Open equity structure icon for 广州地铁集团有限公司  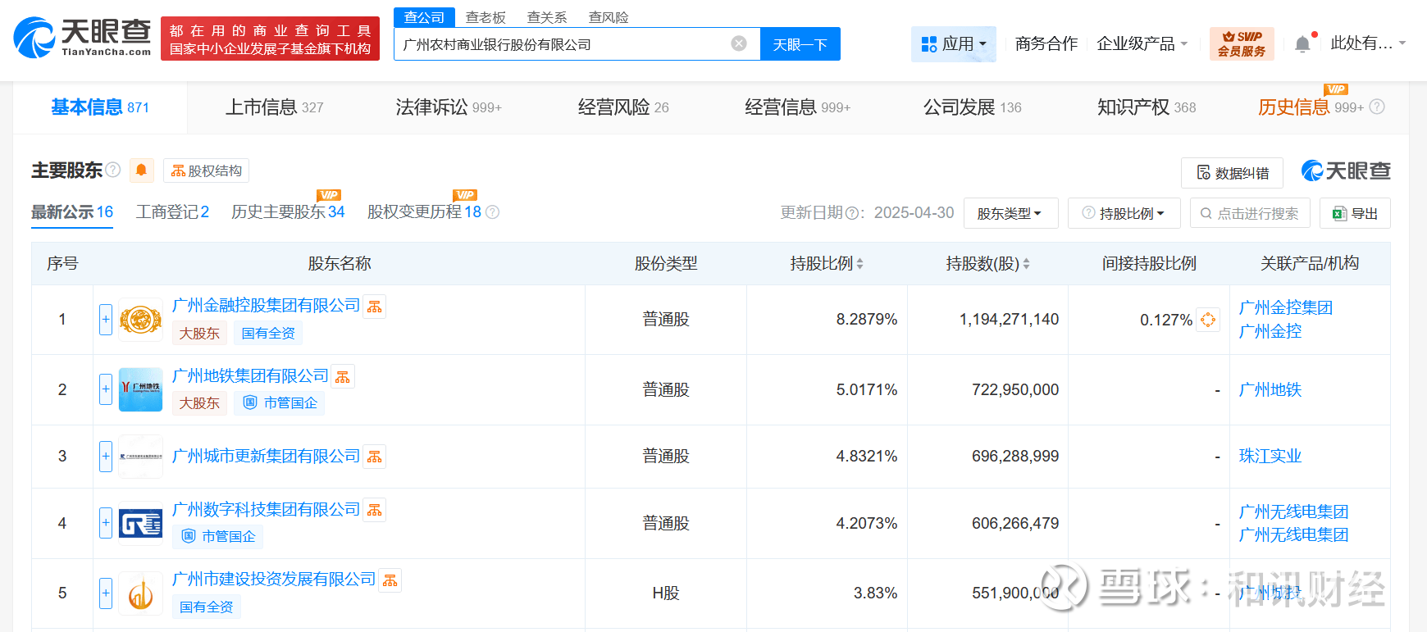(x=343, y=377)
